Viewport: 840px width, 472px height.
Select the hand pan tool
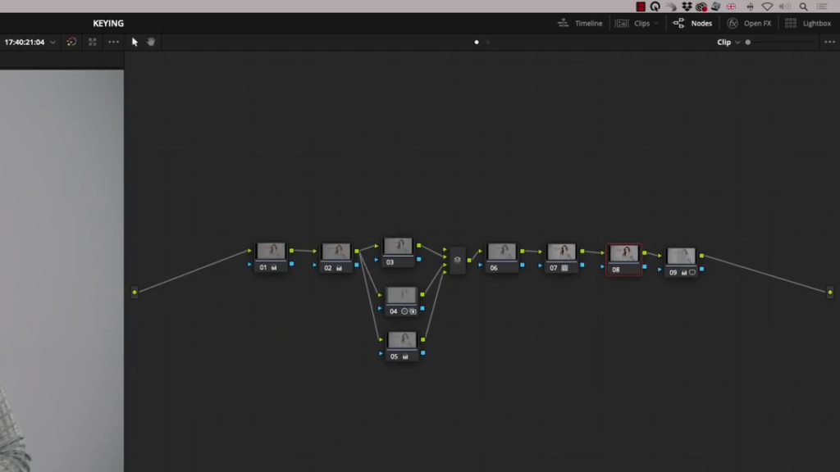pyautogui.click(x=151, y=42)
